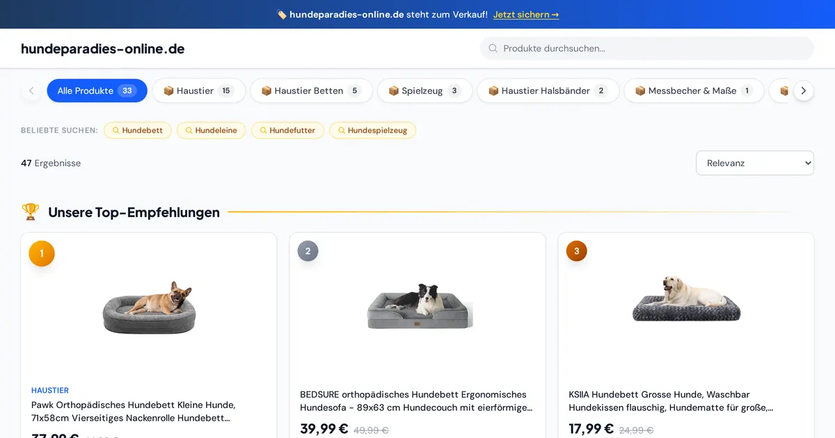Select the 'Haustier' category tab

point(199,90)
